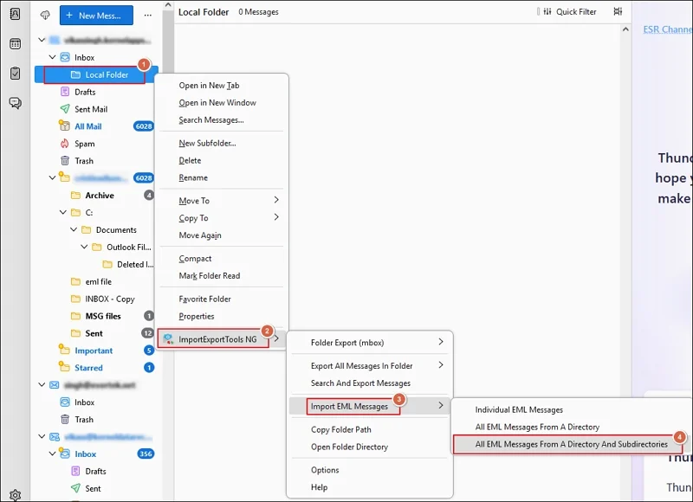Select Open in New Tab menu item
This screenshot has width=693, height=502.
tap(209, 86)
